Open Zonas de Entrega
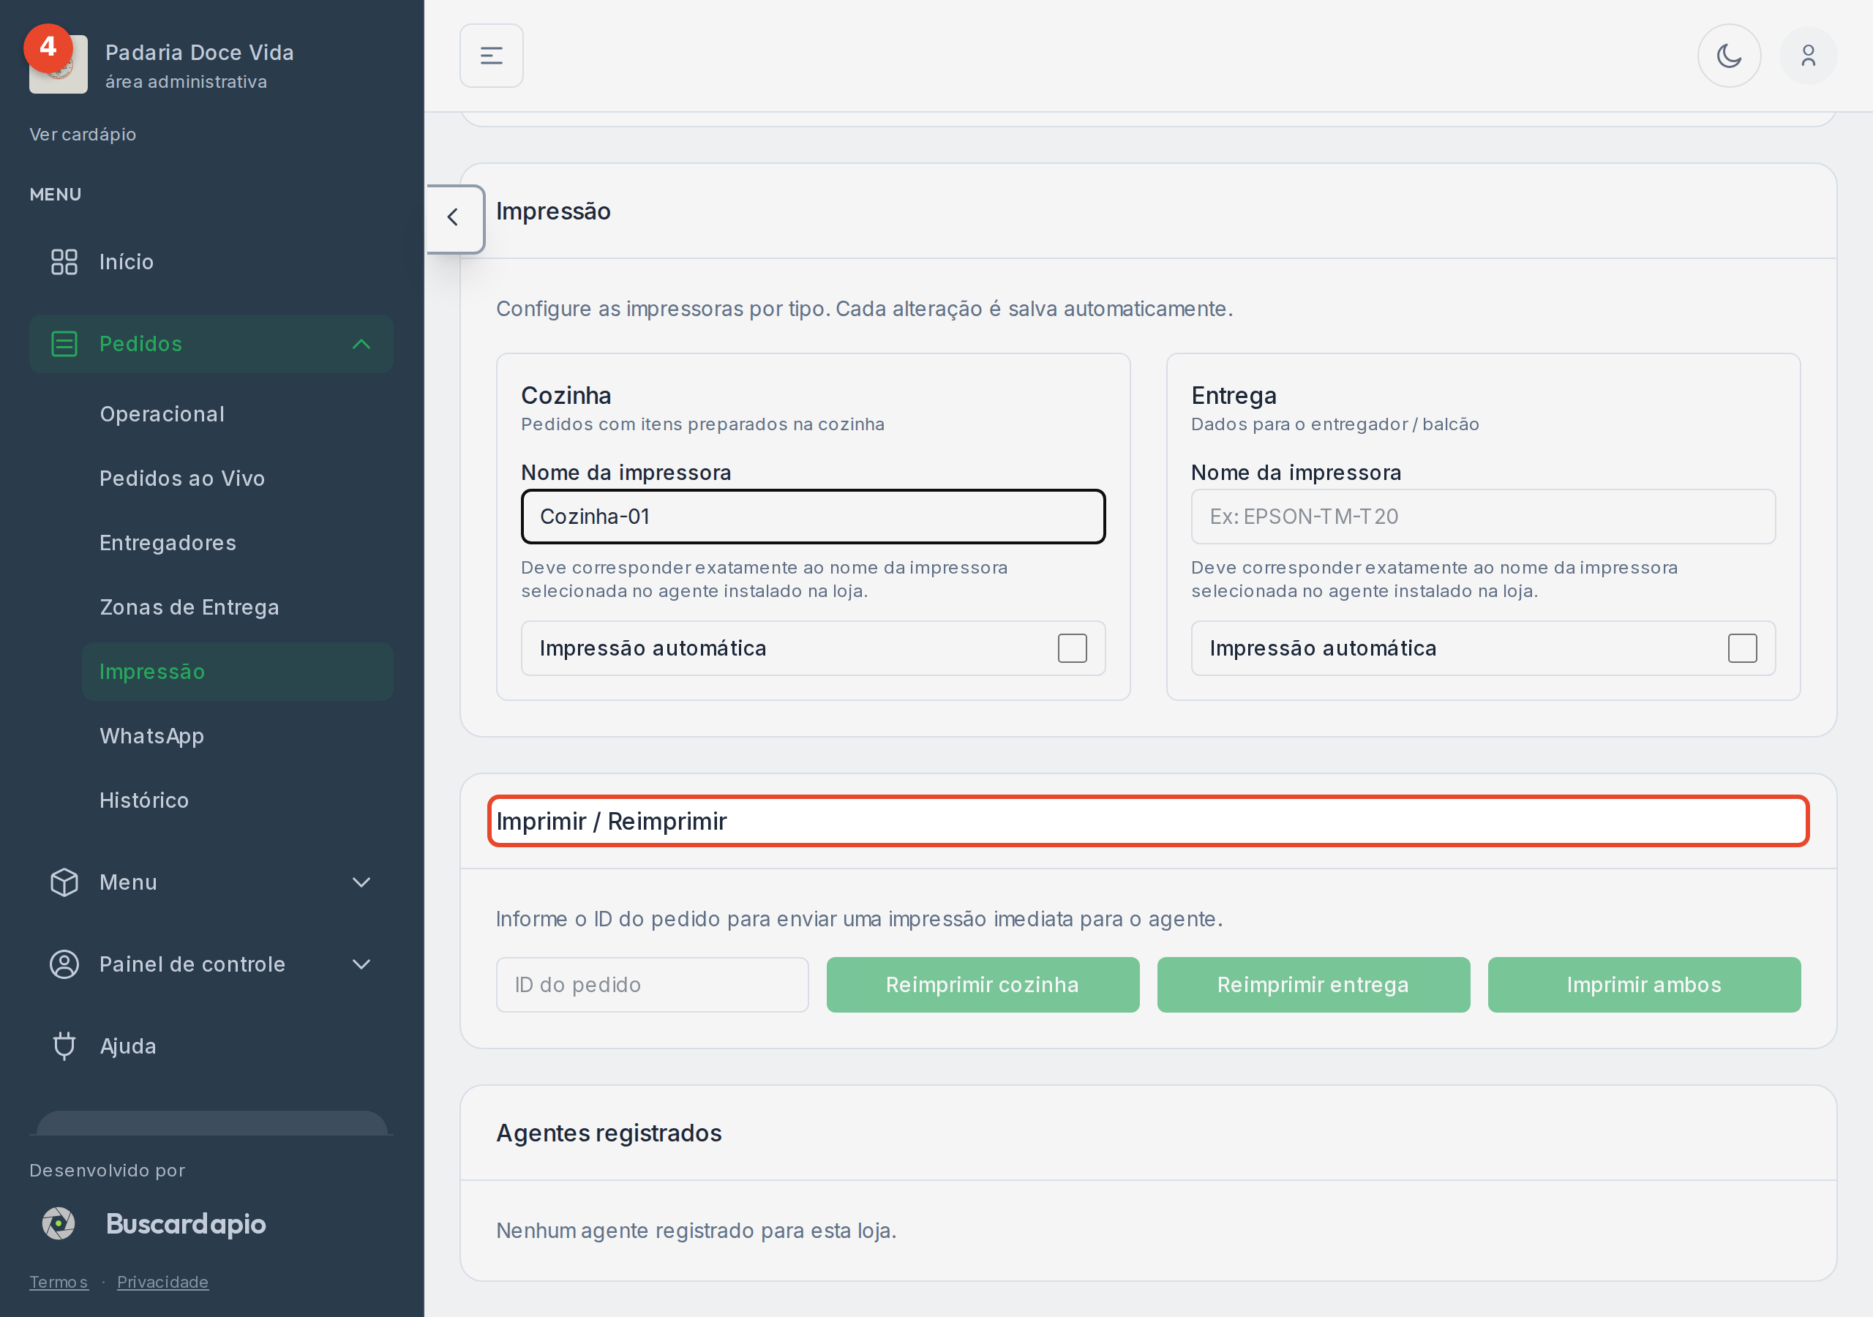Image resolution: width=1873 pixels, height=1317 pixels. click(237, 607)
